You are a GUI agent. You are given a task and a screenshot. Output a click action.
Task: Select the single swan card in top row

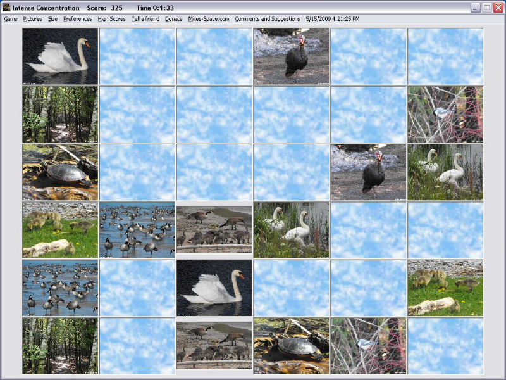point(60,56)
